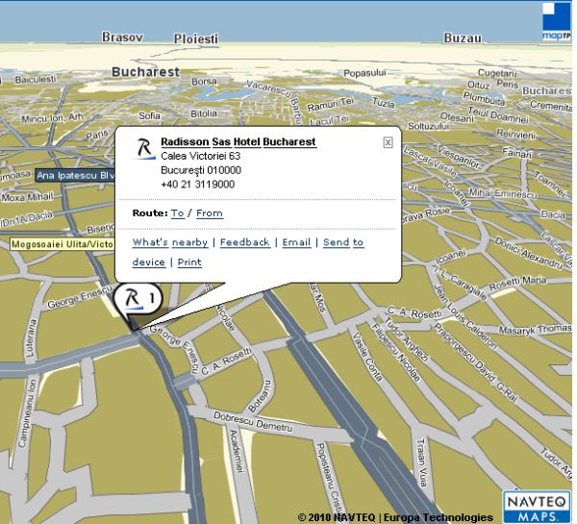
Task: Click the Traian Vuia street label
Action: [422, 462]
